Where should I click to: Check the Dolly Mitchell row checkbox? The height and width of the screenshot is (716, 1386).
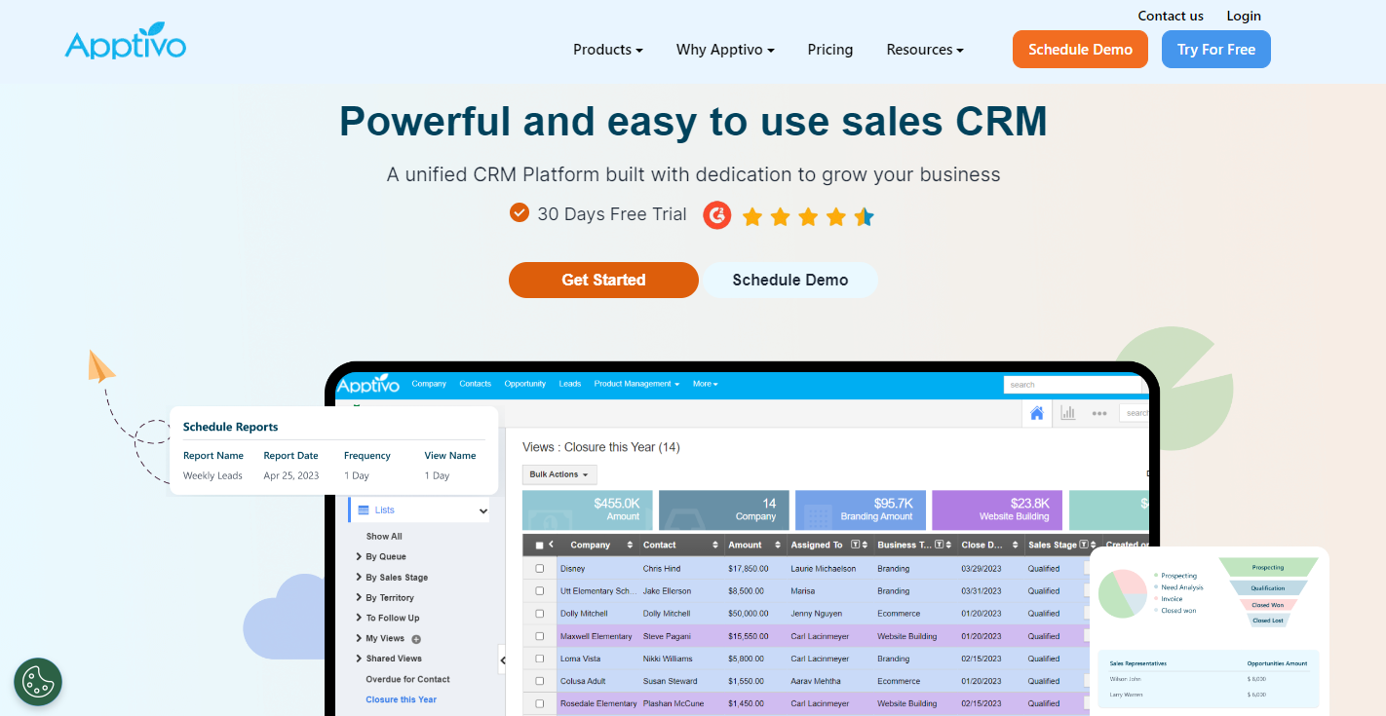point(540,614)
